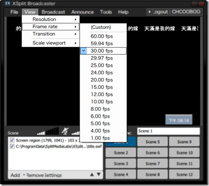Click the Logout : CHCOOBOO button
Viewport: 209px width, 186px height.
(x=174, y=12)
